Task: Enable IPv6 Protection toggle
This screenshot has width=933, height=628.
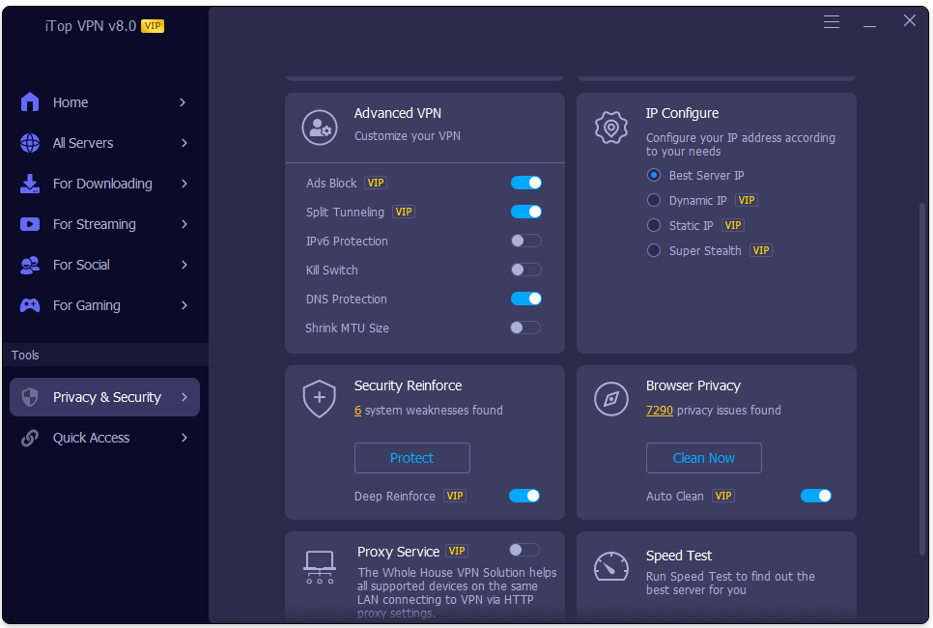Action: (x=526, y=241)
